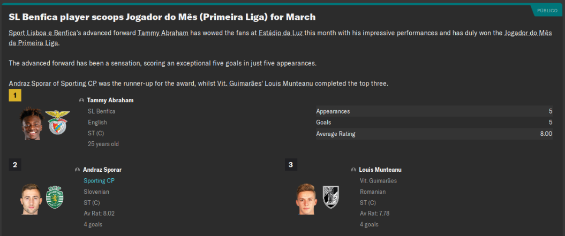
Task: Open Andraz Sporar's face portrait
Action: 31,199
